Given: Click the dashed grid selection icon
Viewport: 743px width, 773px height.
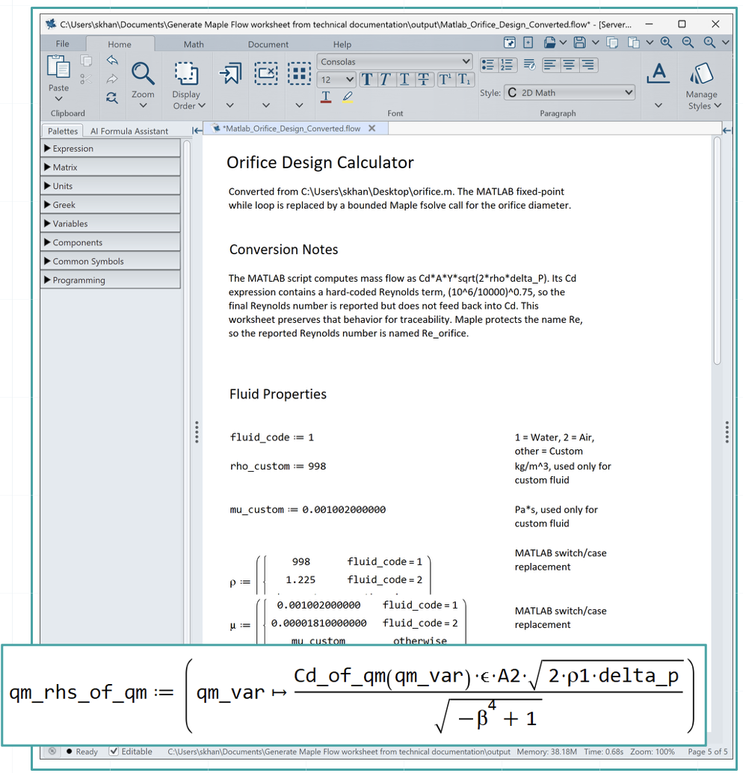Looking at the screenshot, I should [x=299, y=74].
